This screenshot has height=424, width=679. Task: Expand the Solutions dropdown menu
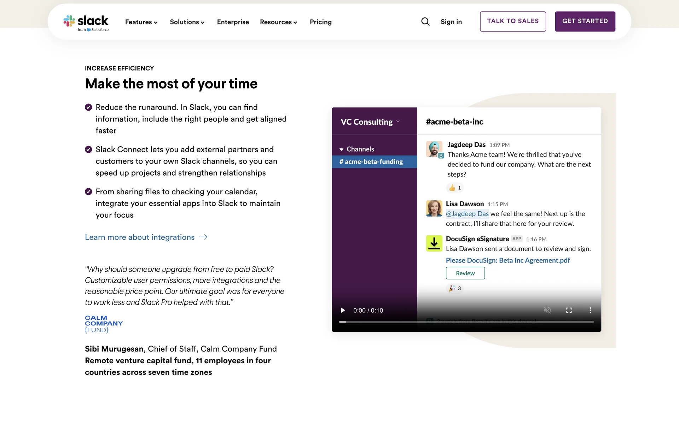pos(187,22)
